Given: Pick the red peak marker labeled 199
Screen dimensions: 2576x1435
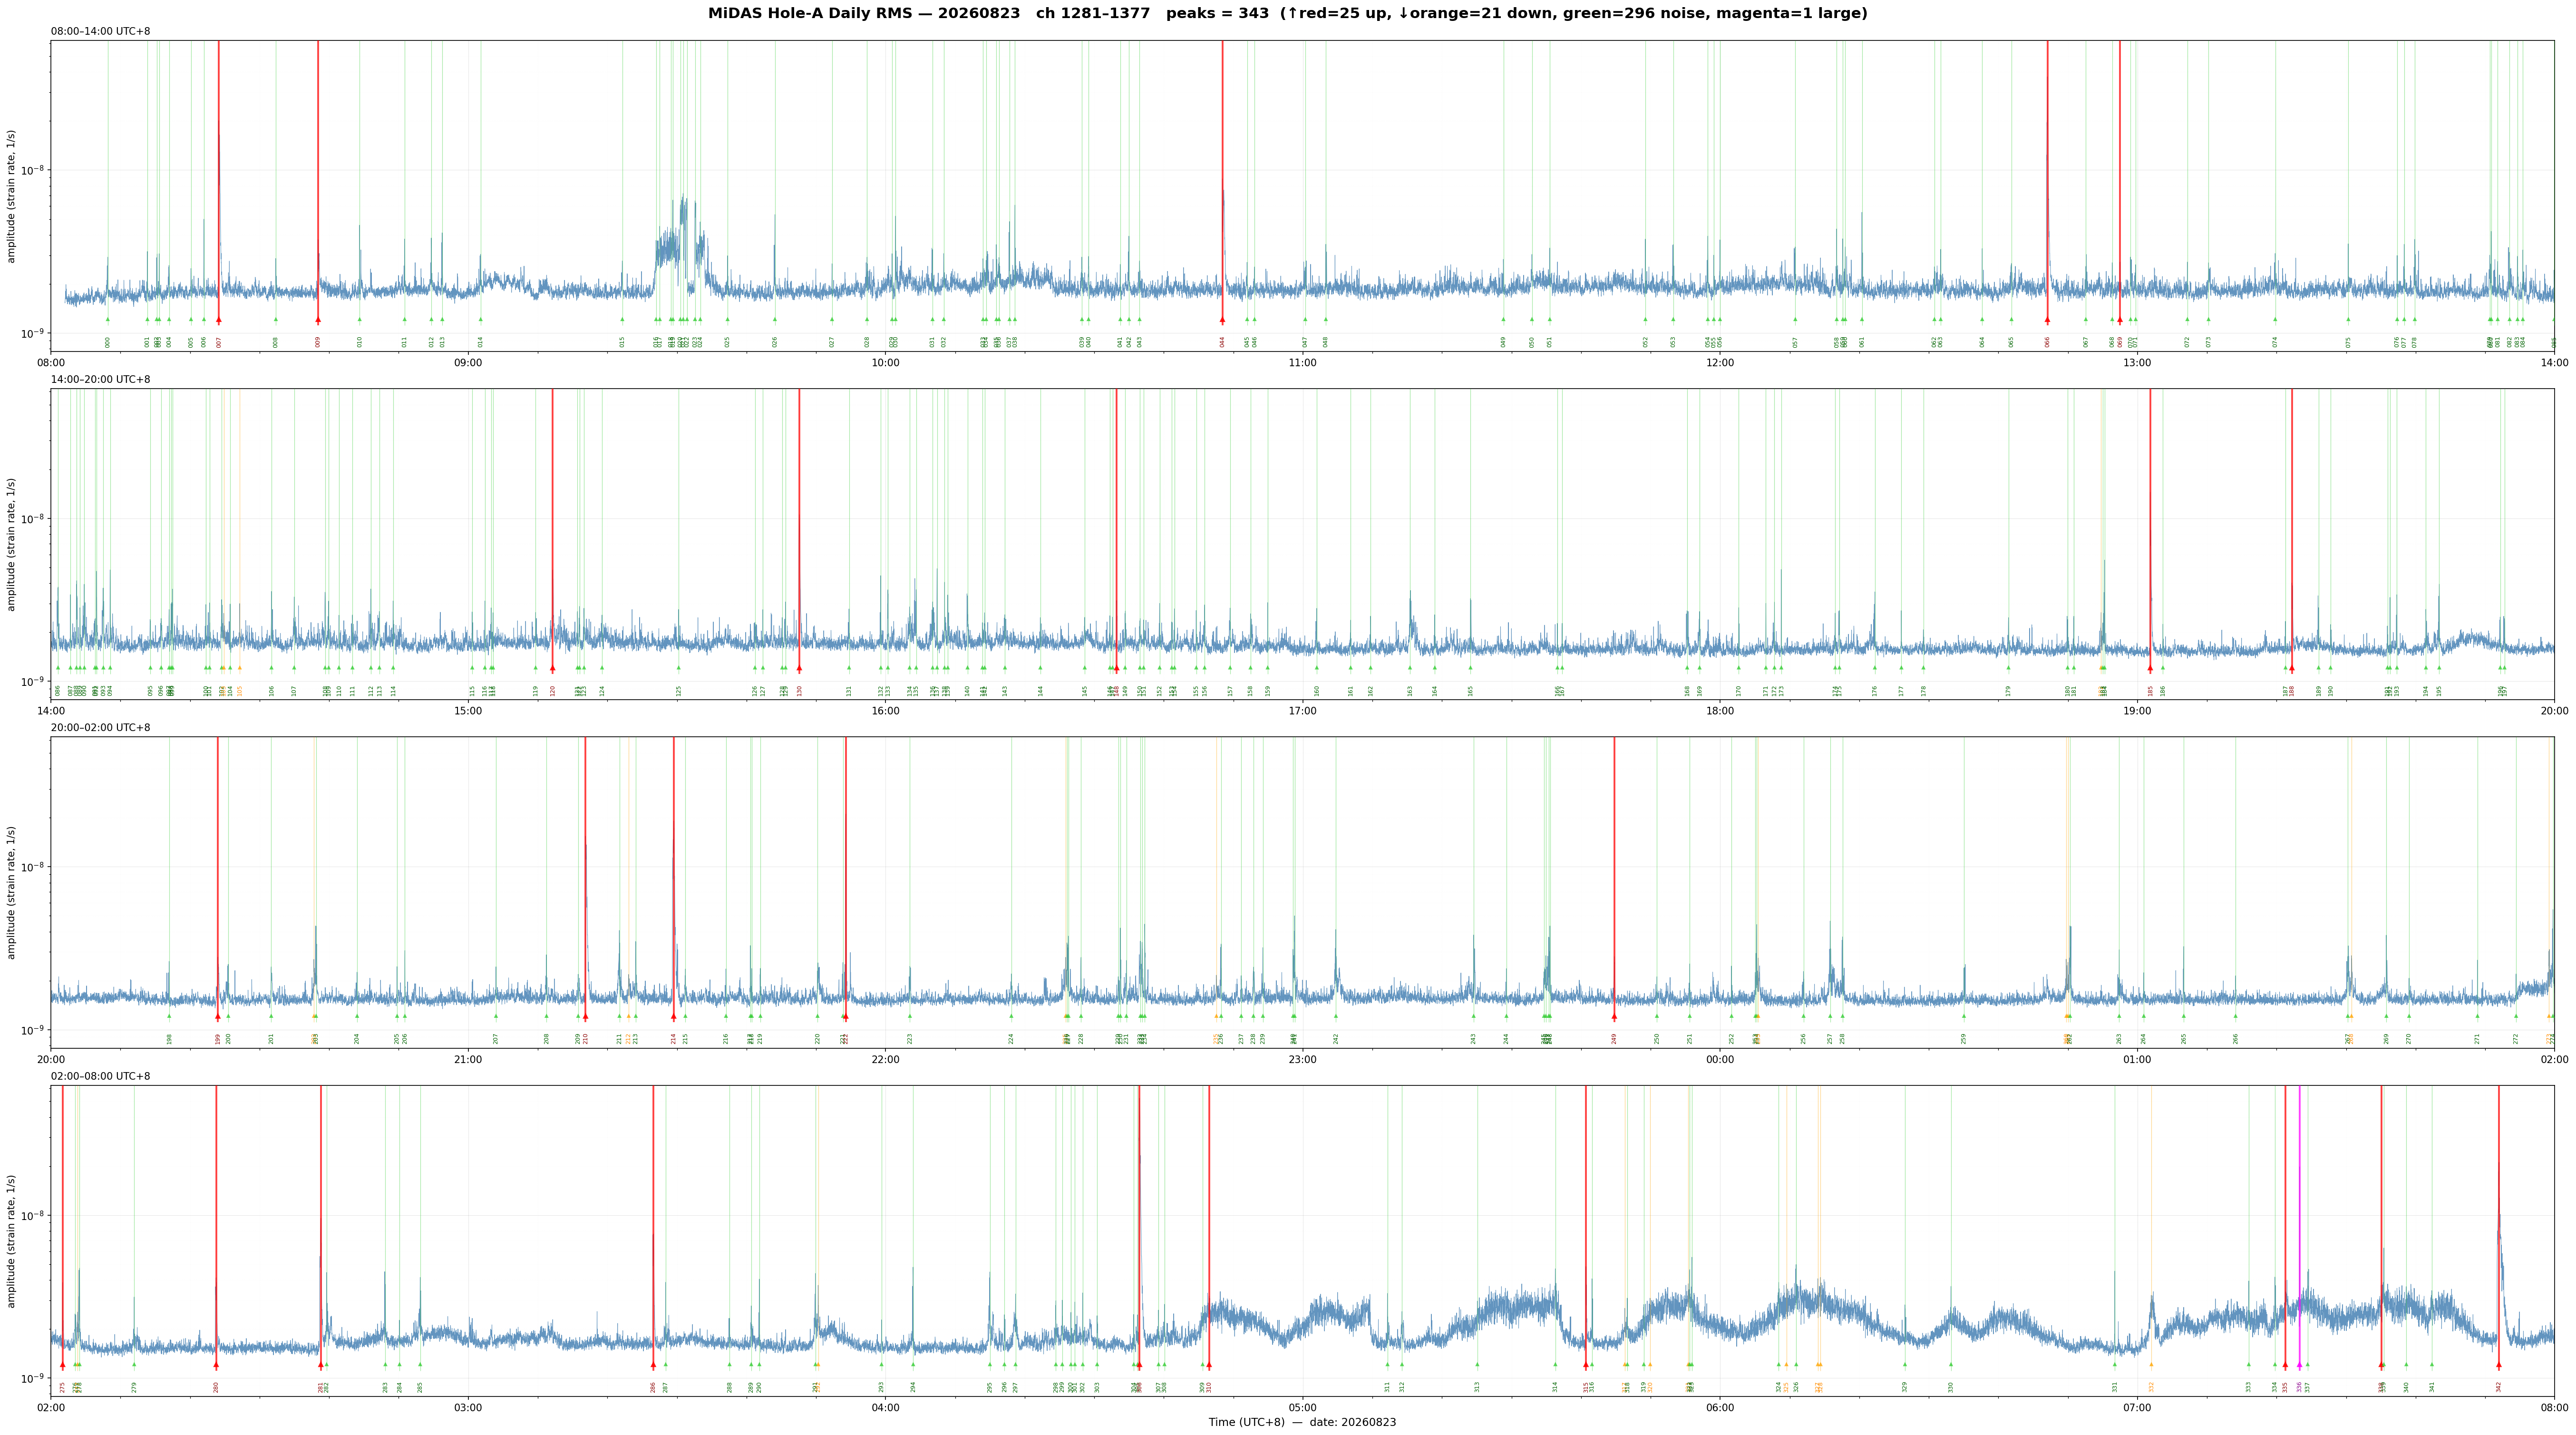Looking at the screenshot, I should coord(218,1017).
